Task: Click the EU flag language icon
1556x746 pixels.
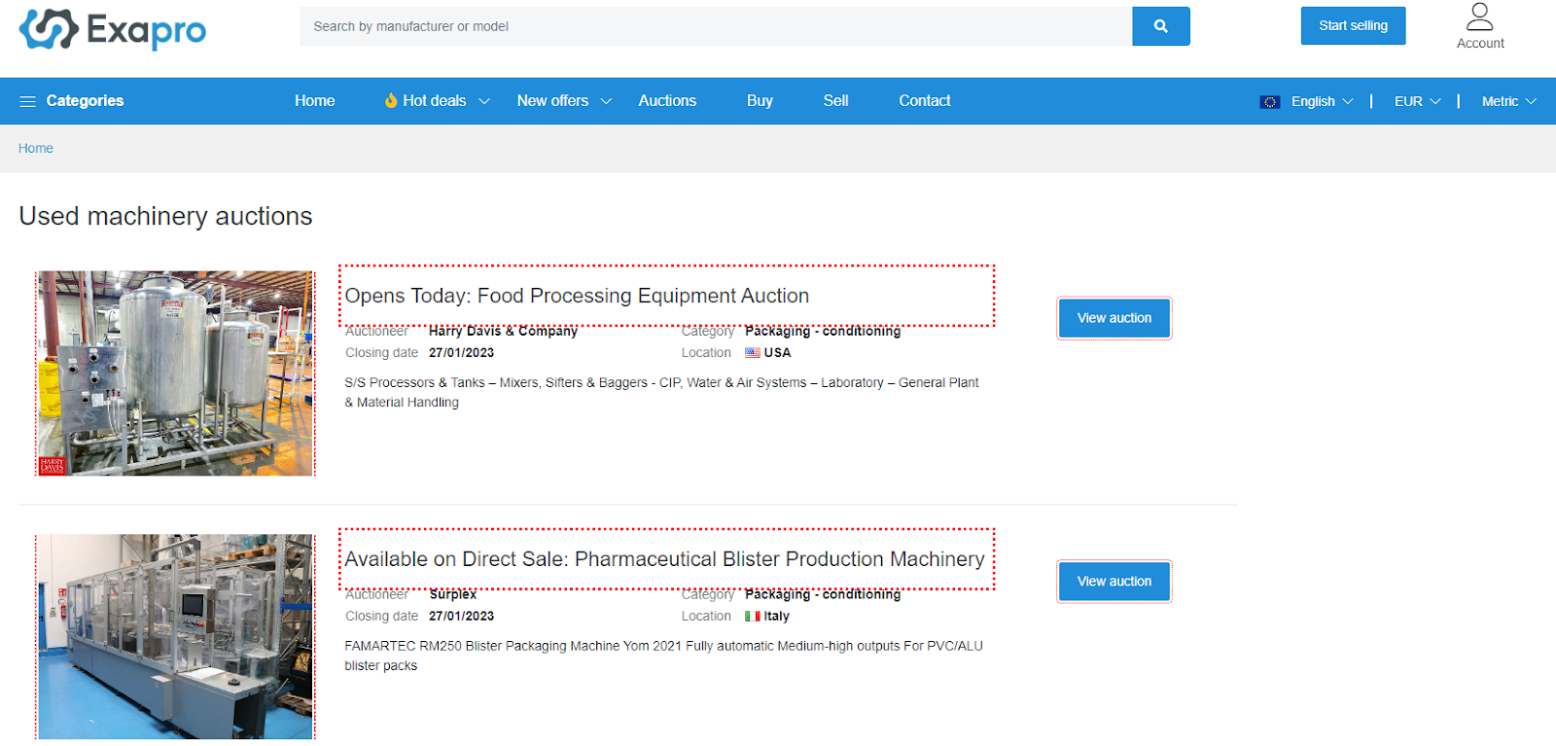Action: point(1269,101)
